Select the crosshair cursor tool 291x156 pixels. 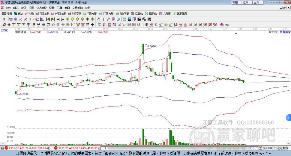[103, 19]
